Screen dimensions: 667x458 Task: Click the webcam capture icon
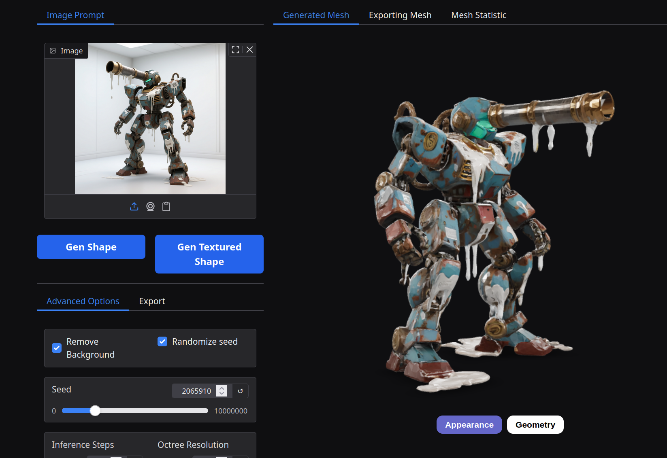tap(150, 207)
